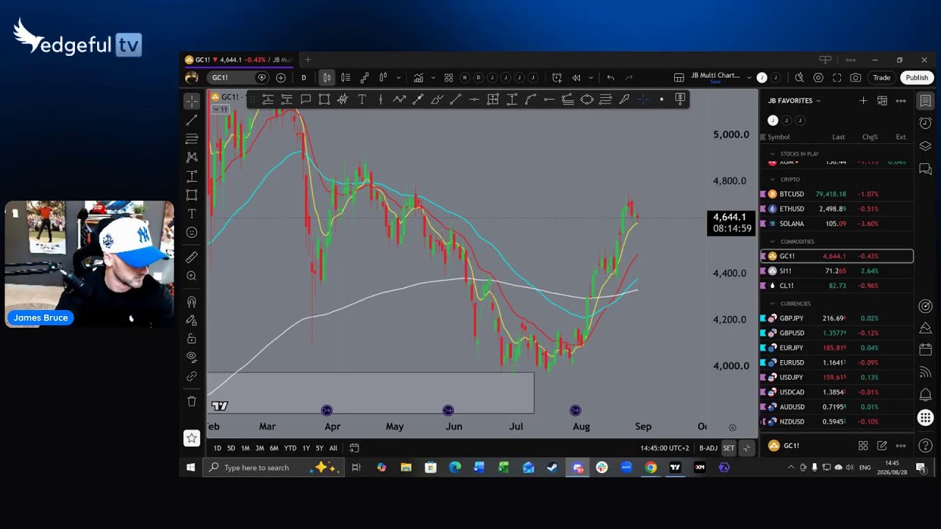Image resolution: width=941 pixels, height=529 pixels.
Task: Add symbol to watchlist with plus
Action: 863,101
